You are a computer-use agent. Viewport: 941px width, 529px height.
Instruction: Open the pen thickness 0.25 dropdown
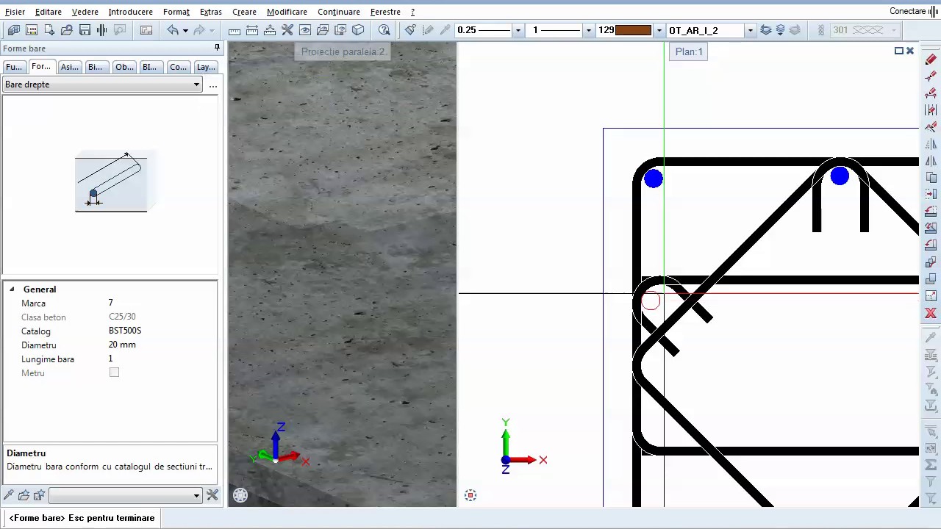(518, 30)
